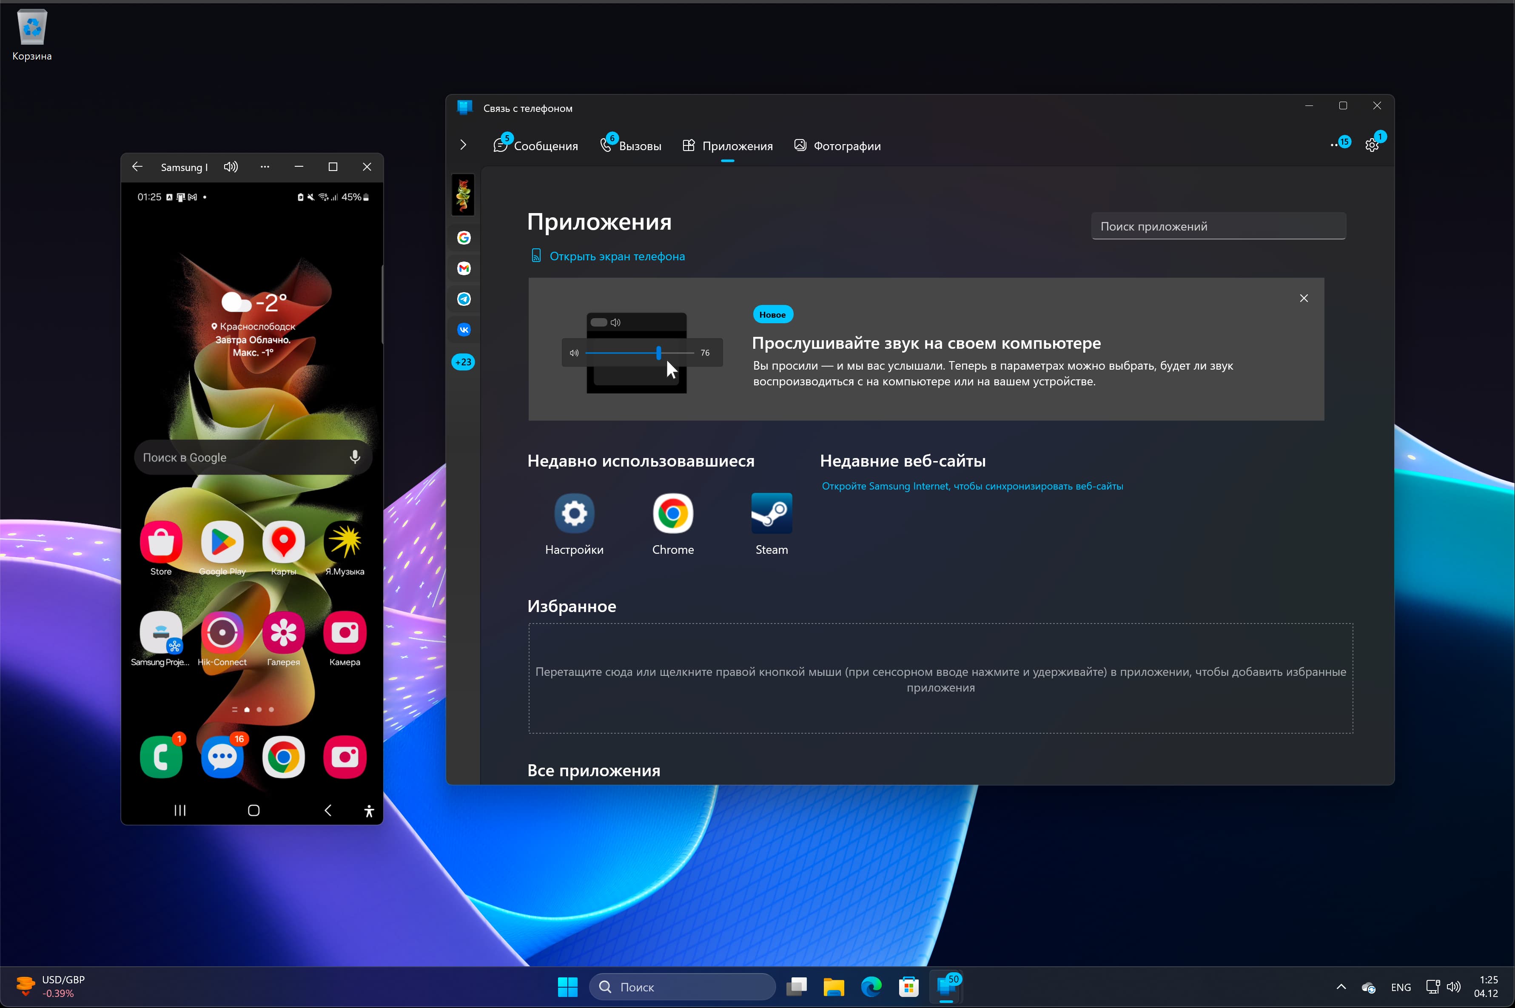Viewport: 1515px width, 1008px height.
Task: Click Откройте Samsung Internet sync link
Action: click(x=972, y=486)
